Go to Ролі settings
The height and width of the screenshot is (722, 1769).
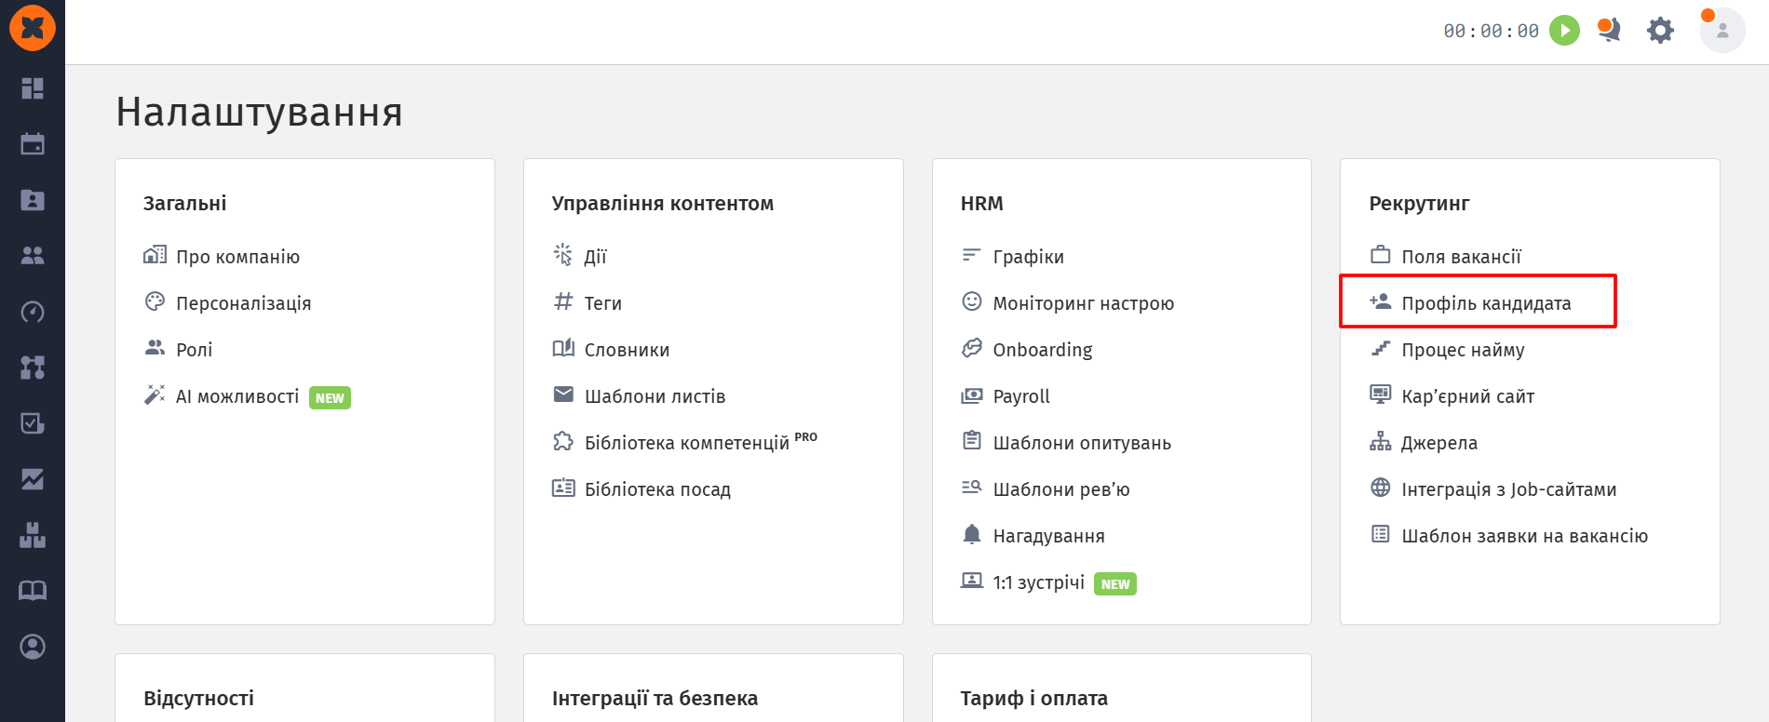point(178,349)
